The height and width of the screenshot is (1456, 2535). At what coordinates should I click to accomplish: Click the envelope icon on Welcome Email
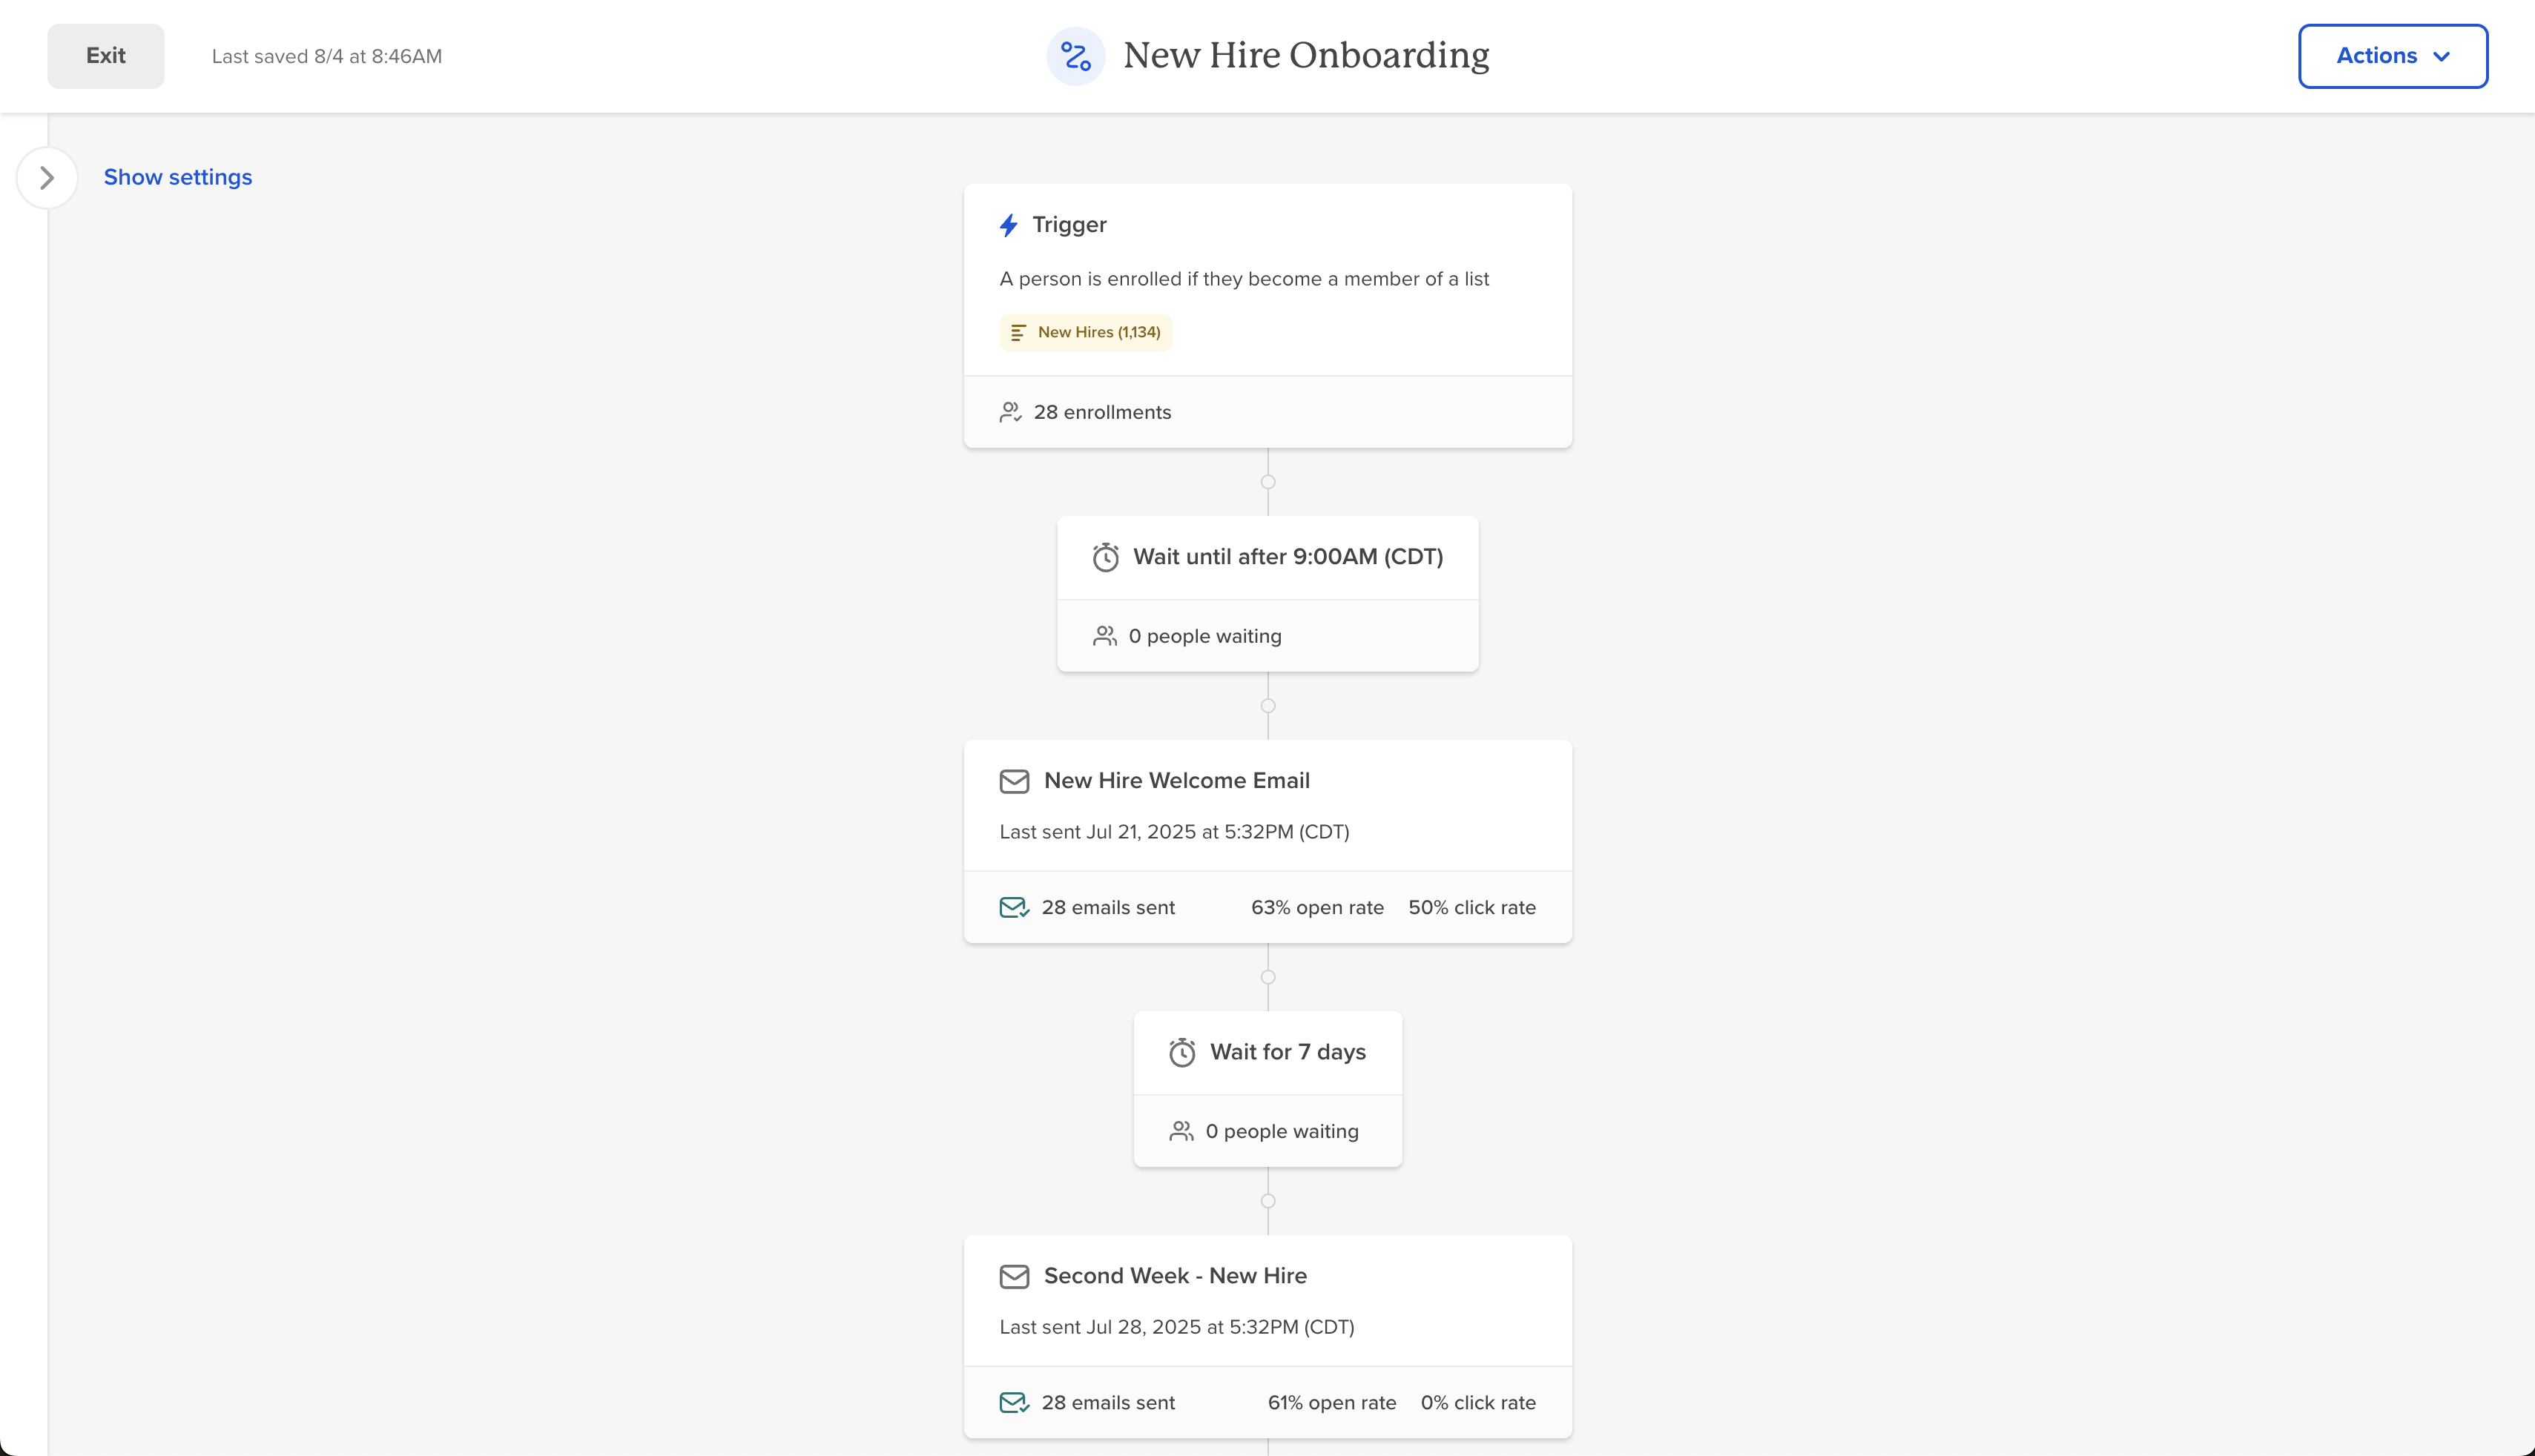click(x=1013, y=781)
